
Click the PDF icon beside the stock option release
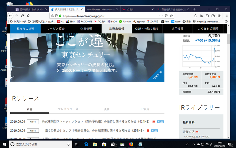point(148,122)
